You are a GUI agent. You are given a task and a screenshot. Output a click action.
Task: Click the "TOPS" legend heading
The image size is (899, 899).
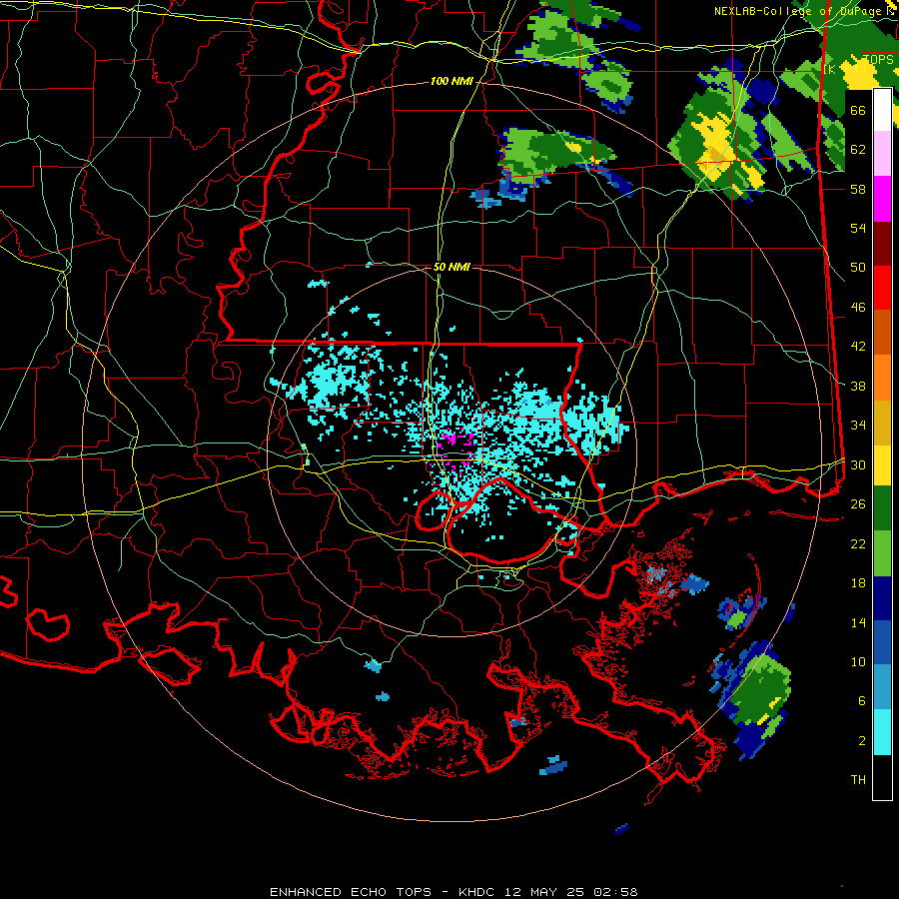click(878, 60)
